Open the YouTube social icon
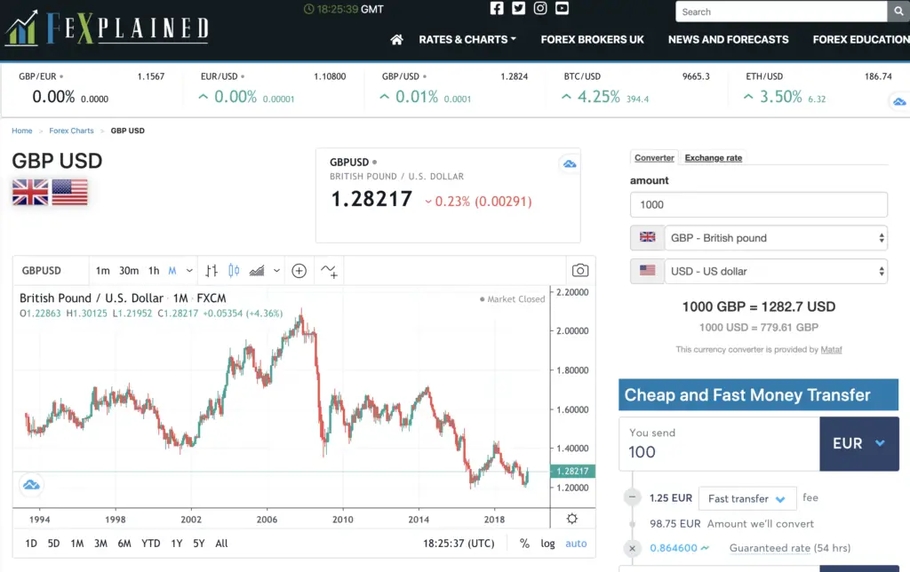This screenshot has width=910, height=572. coord(562,8)
